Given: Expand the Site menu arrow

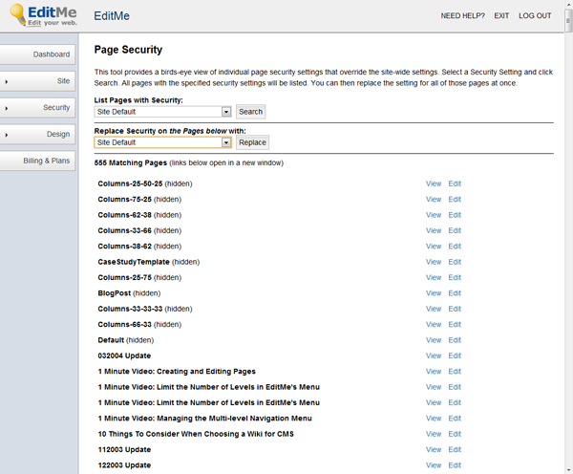Looking at the screenshot, I should [7, 81].
